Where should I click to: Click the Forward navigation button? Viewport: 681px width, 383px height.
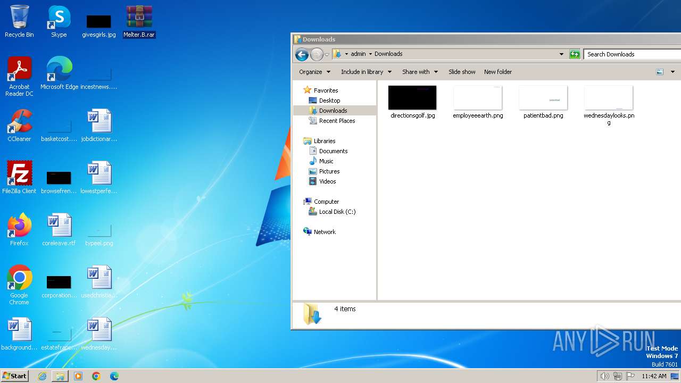pos(317,54)
